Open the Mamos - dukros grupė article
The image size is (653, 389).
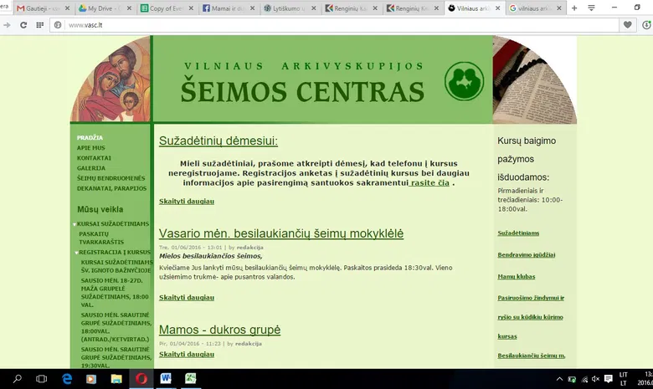[x=219, y=330]
